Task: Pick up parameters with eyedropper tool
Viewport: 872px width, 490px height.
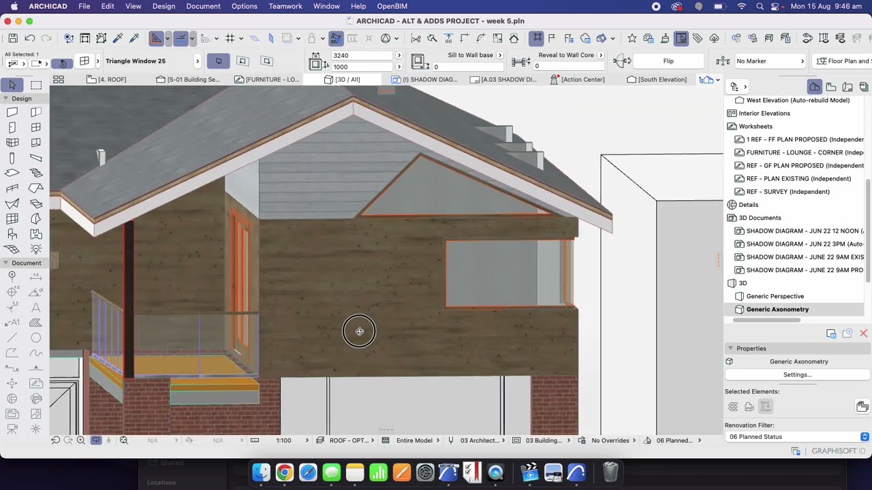Action: pos(118,38)
